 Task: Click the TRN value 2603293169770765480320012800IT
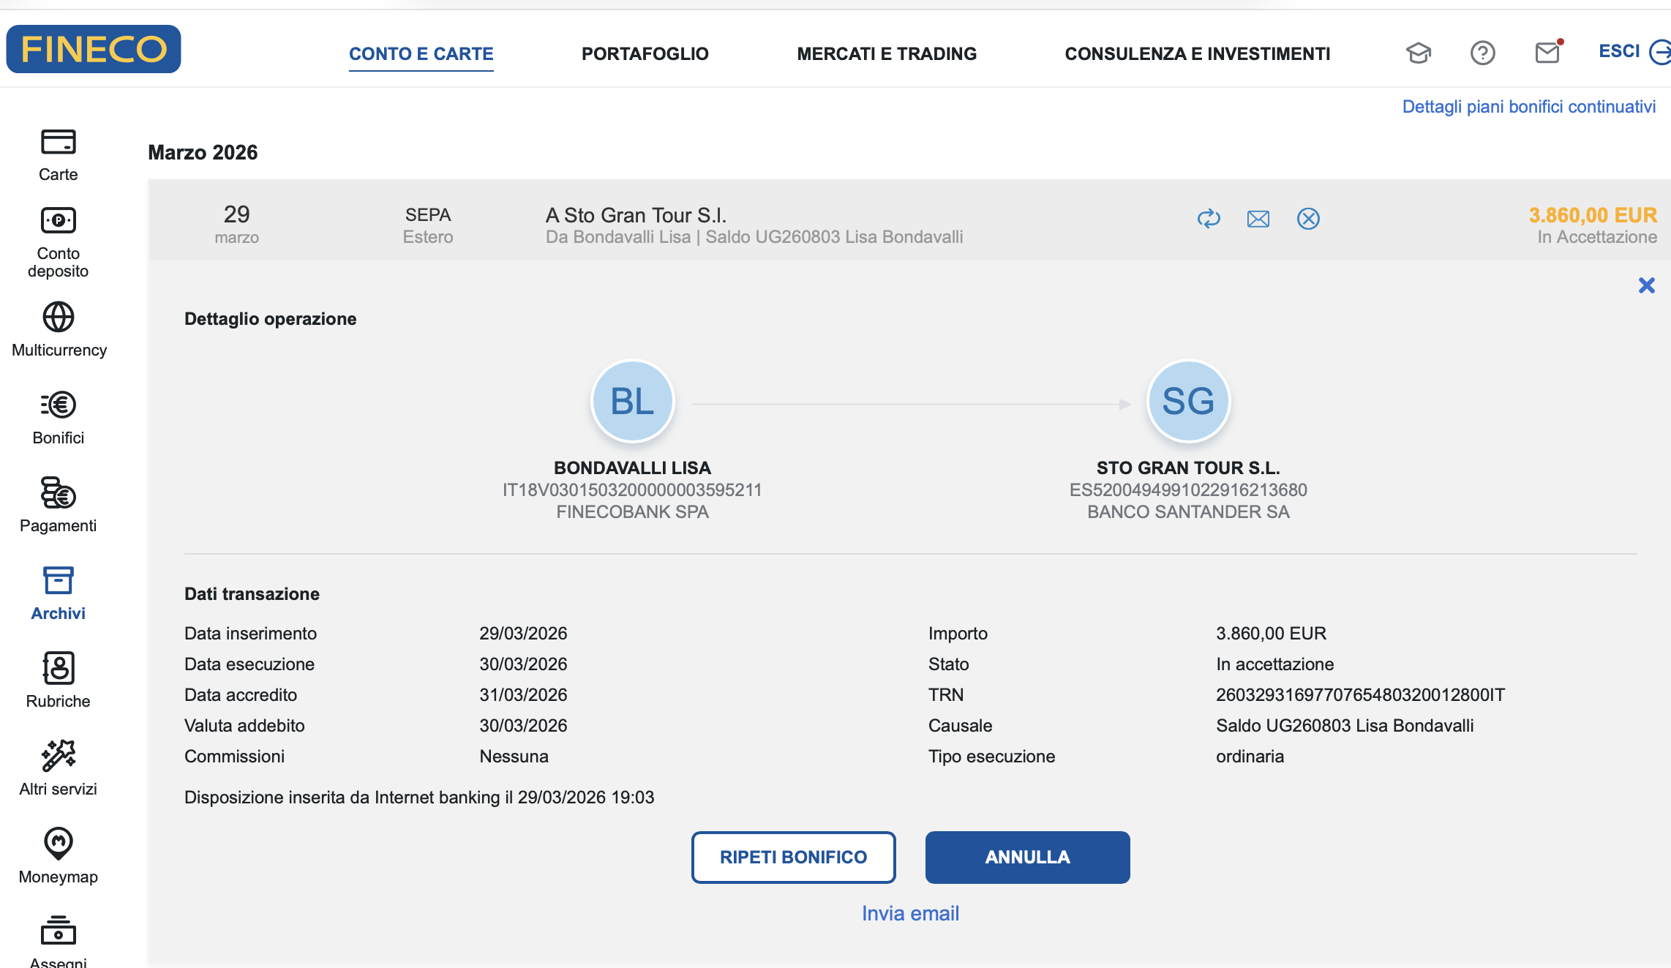1360,694
